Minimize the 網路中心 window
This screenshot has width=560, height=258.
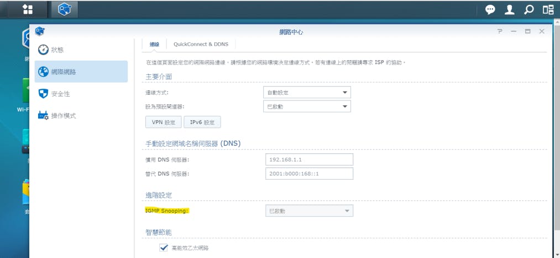tap(514, 31)
